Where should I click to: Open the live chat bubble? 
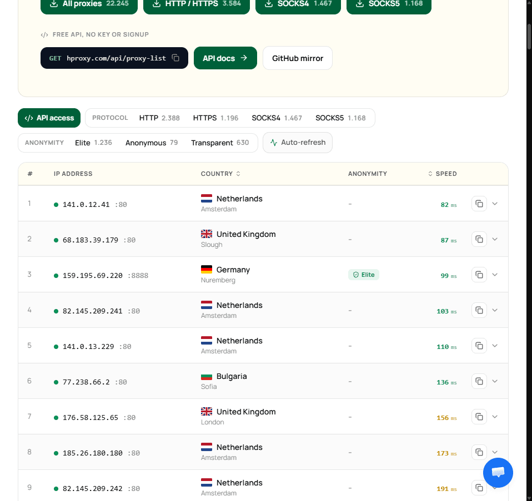(x=498, y=473)
